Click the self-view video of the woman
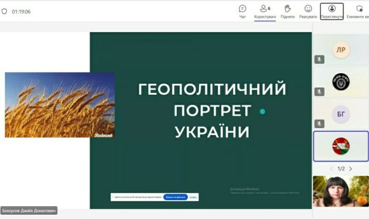This screenshot has width=369, height=219. click(x=341, y=191)
